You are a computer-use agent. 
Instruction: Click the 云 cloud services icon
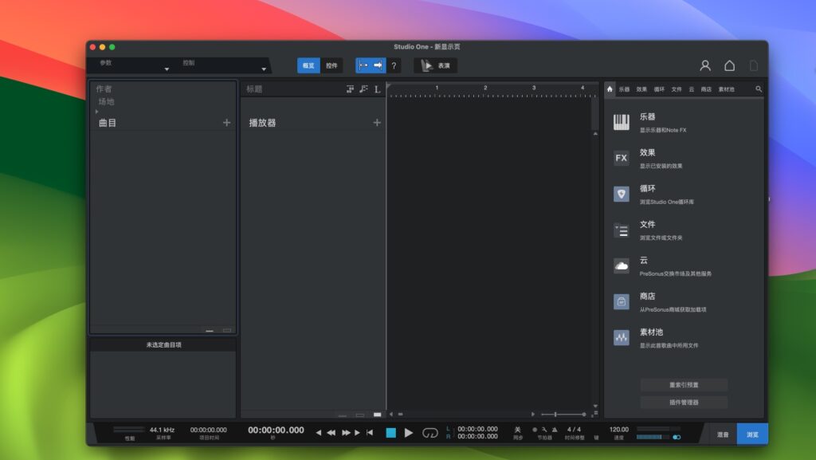(621, 265)
